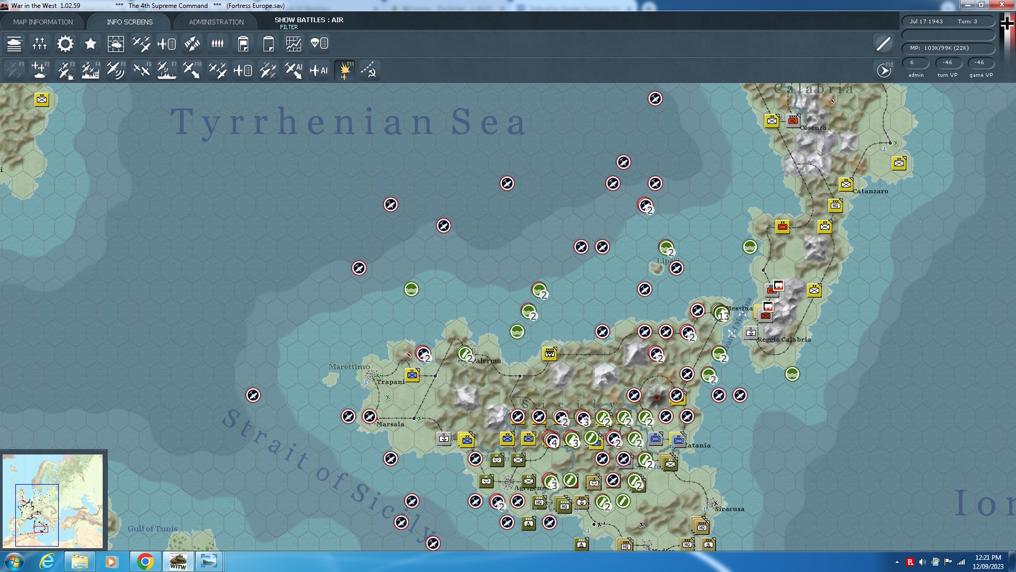Image resolution: width=1016 pixels, height=572 pixels.
Task: Select the air doctrine plane icon
Action: coord(141,43)
